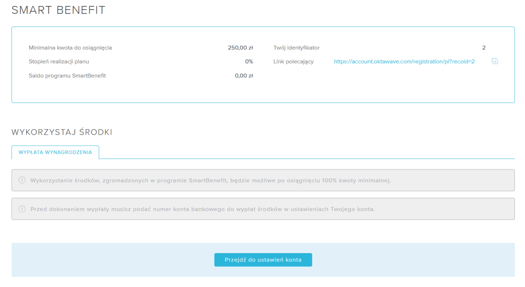
Task: Click the Saldo programu SmartBenefit label
Action: point(67,76)
